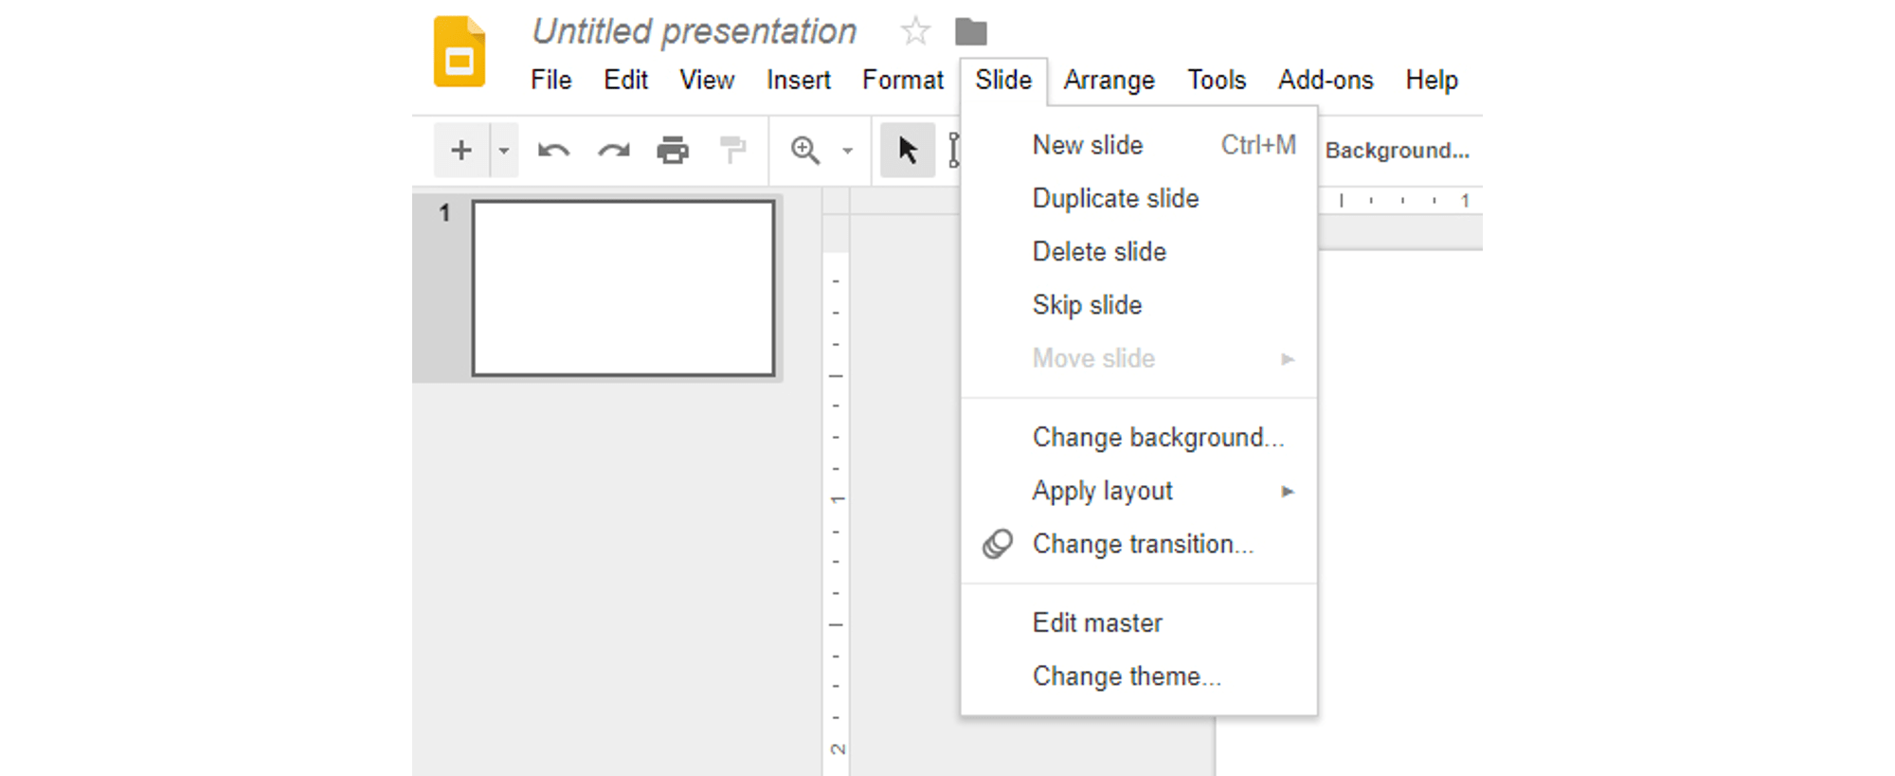Open new slide layout dropdown arrow

tap(504, 150)
